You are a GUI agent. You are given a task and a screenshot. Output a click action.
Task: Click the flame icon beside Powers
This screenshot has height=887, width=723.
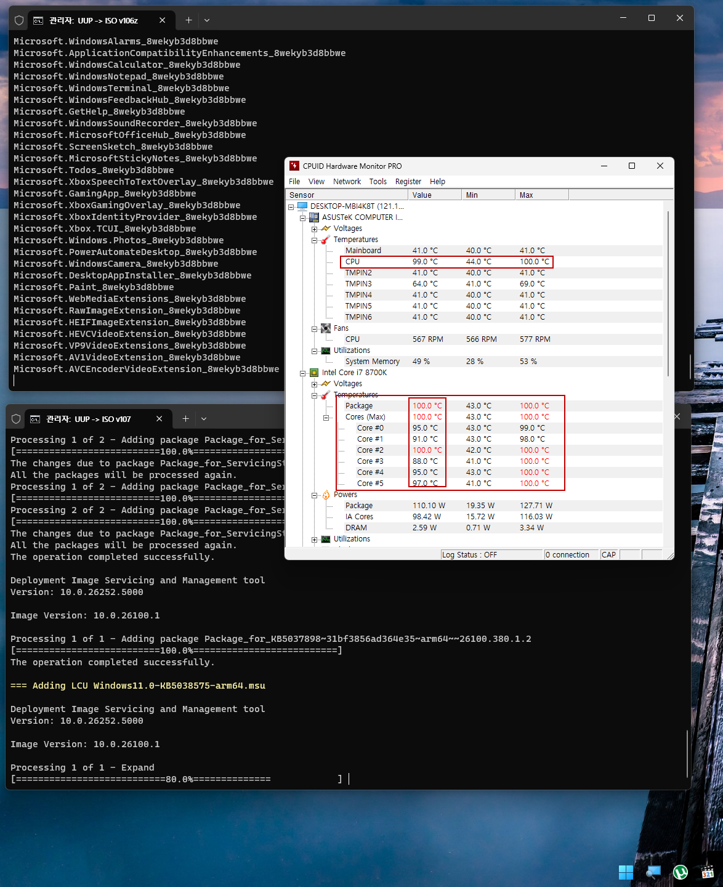326,494
